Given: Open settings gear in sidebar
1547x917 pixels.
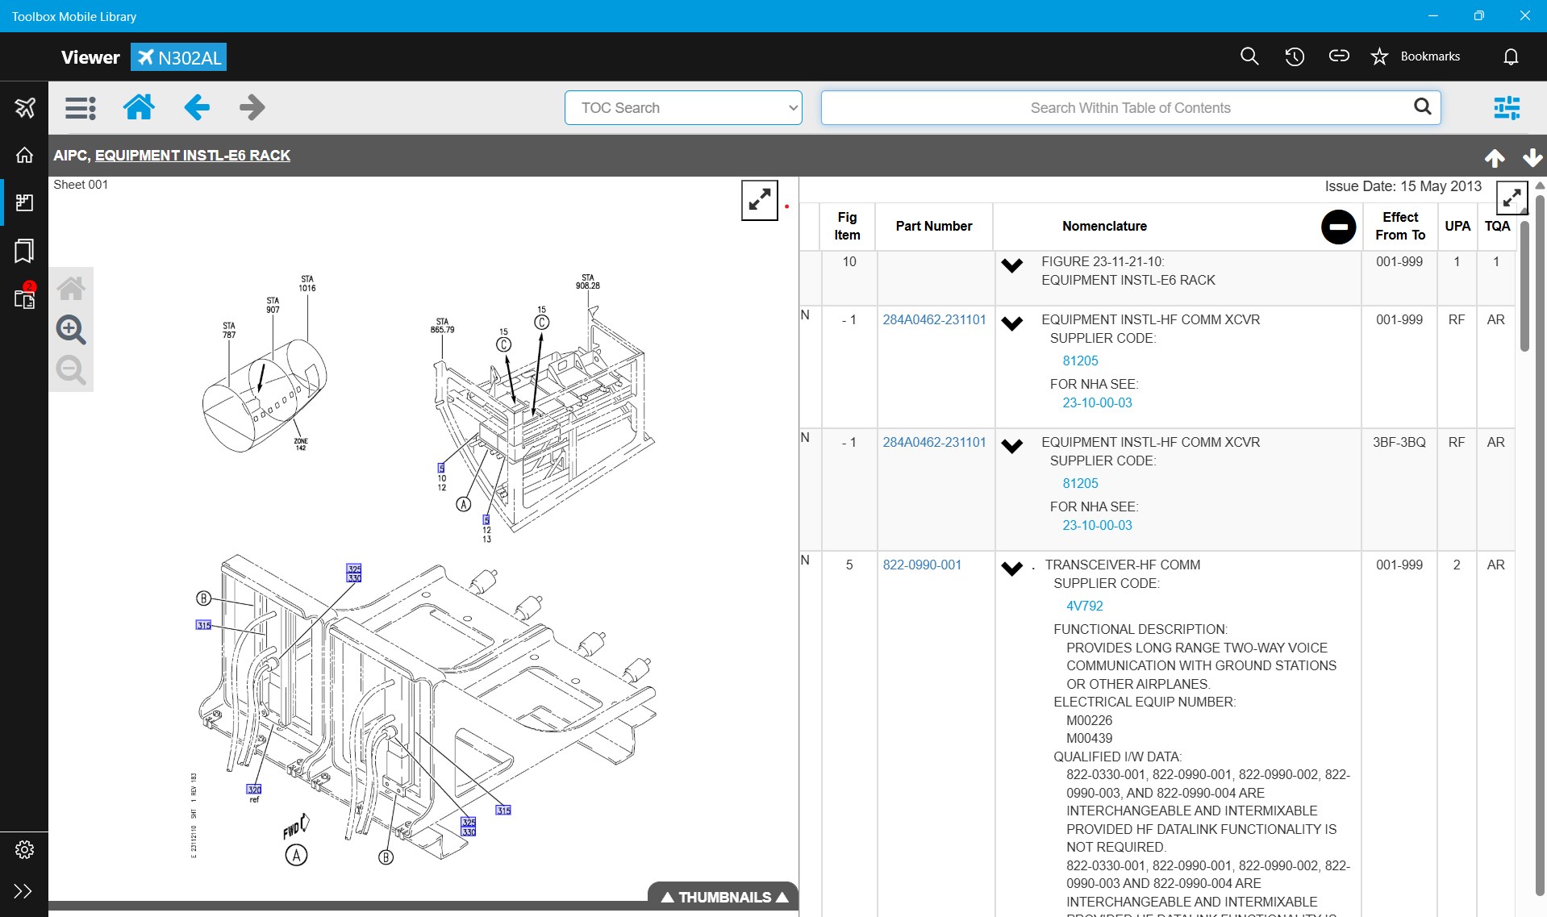Looking at the screenshot, I should click(24, 849).
